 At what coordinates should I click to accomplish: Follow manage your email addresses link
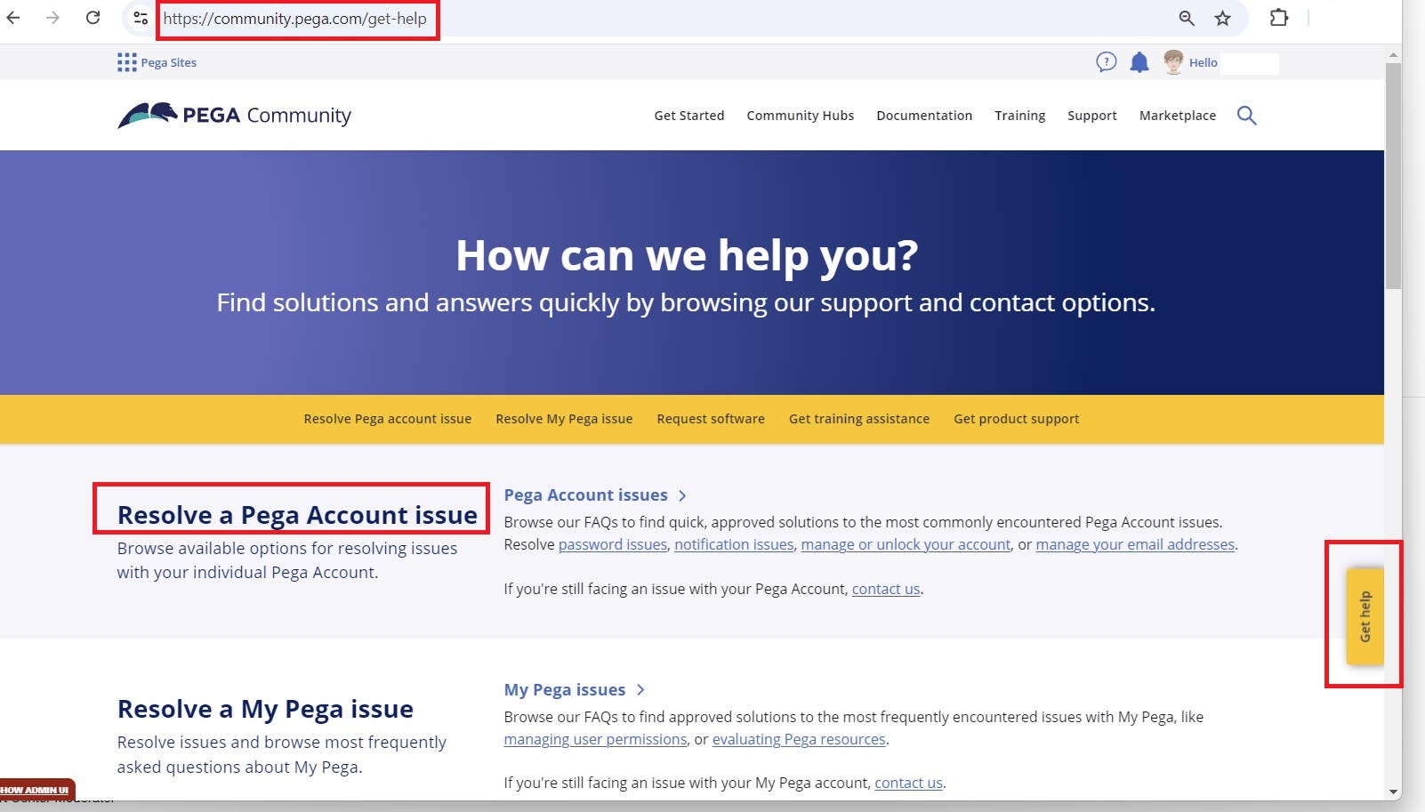(1135, 544)
